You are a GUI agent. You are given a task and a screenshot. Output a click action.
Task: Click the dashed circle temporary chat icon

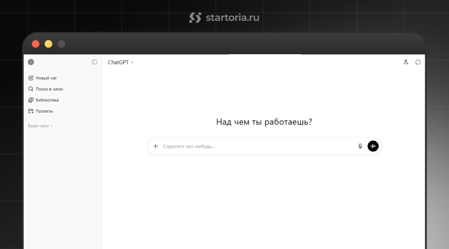(x=418, y=62)
